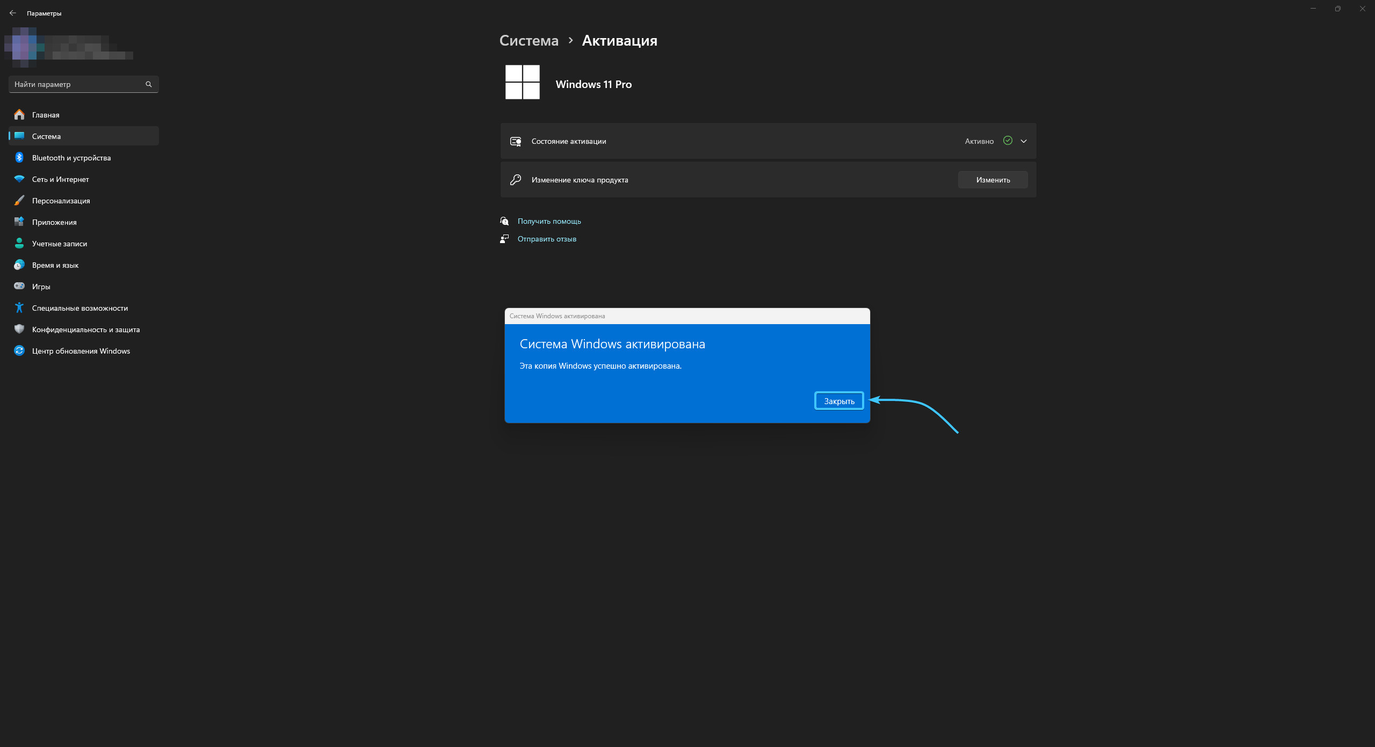1375x747 pixels.
Task: Expand the Состояние активации chevron
Action: (1024, 141)
